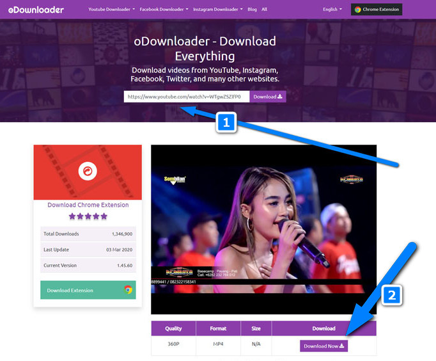The height and width of the screenshot is (361, 436).
Task: Click the Size column header
Action: pyautogui.click(x=256, y=328)
